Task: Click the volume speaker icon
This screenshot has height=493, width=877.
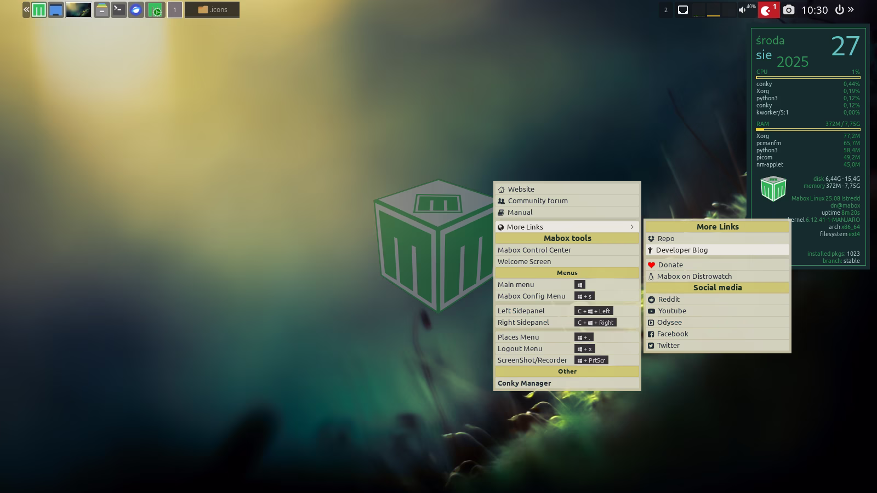Action: tap(742, 10)
